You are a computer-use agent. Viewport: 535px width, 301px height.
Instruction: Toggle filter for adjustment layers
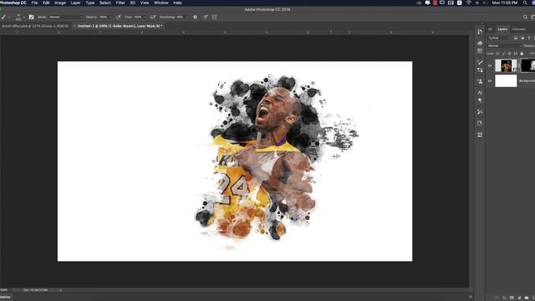click(522, 38)
